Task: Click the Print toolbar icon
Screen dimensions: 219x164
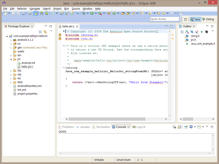Action: click(x=23, y=13)
